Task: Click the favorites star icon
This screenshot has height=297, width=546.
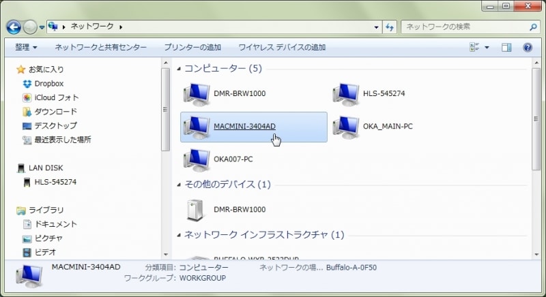Action: pyautogui.click(x=21, y=69)
